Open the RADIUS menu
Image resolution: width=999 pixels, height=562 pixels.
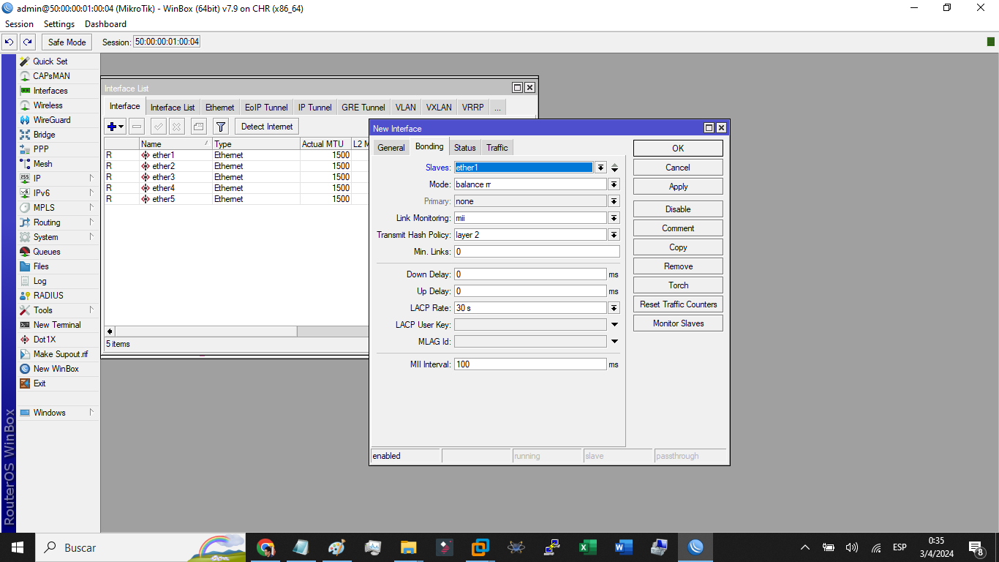coord(48,296)
